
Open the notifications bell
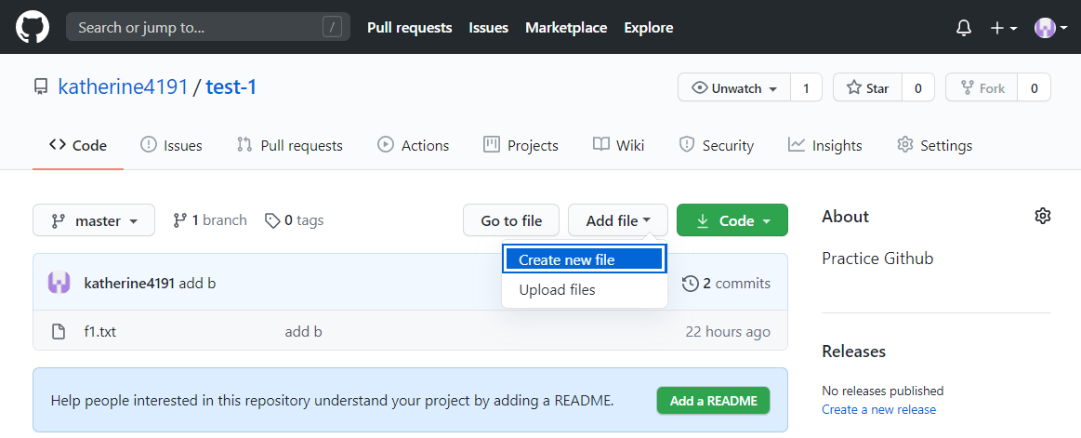(964, 28)
